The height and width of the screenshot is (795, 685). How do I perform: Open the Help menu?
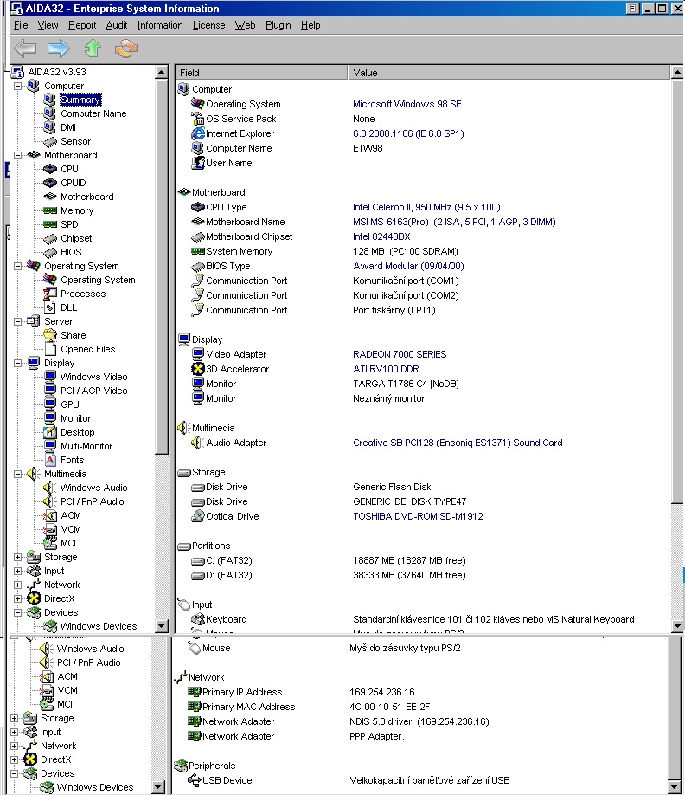coord(310,25)
